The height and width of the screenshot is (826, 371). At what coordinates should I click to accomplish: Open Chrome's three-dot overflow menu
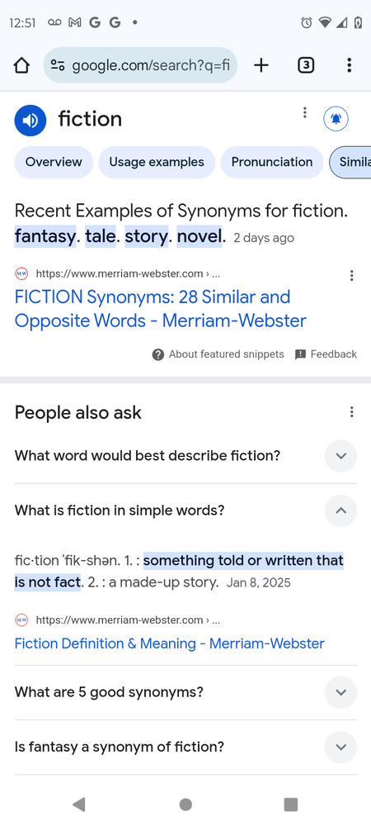(349, 65)
